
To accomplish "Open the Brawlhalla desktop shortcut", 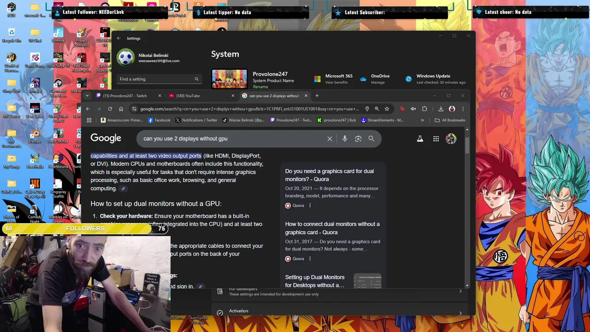I will pyautogui.click(x=35, y=161).
